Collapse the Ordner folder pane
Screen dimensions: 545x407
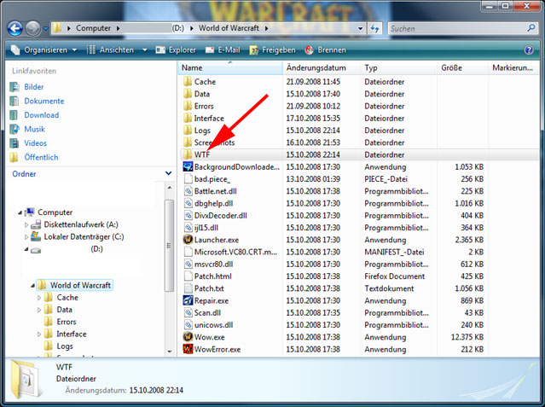point(169,173)
